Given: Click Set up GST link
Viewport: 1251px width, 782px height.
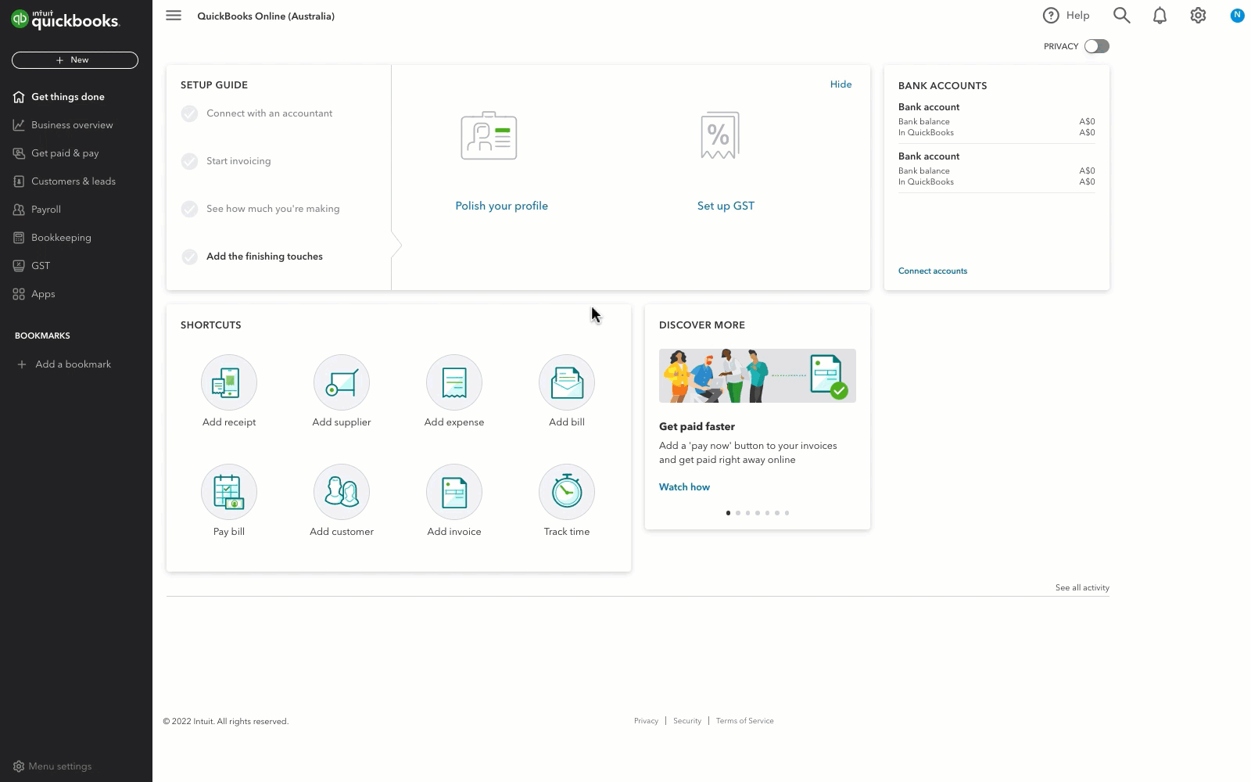Looking at the screenshot, I should (726, 206).
